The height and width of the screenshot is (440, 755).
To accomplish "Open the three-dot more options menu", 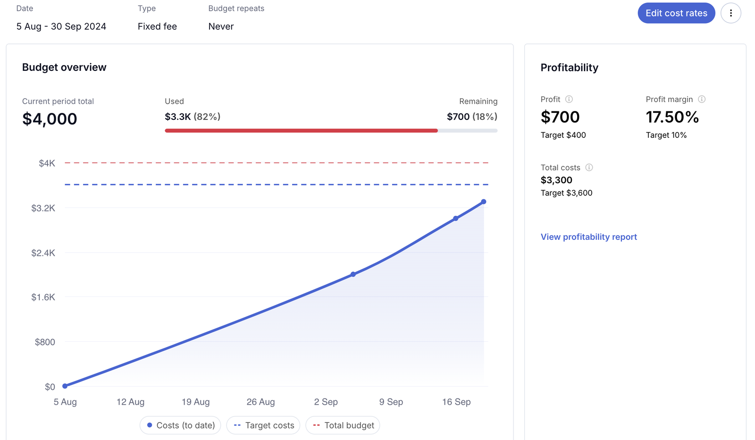I will [730, 13].
